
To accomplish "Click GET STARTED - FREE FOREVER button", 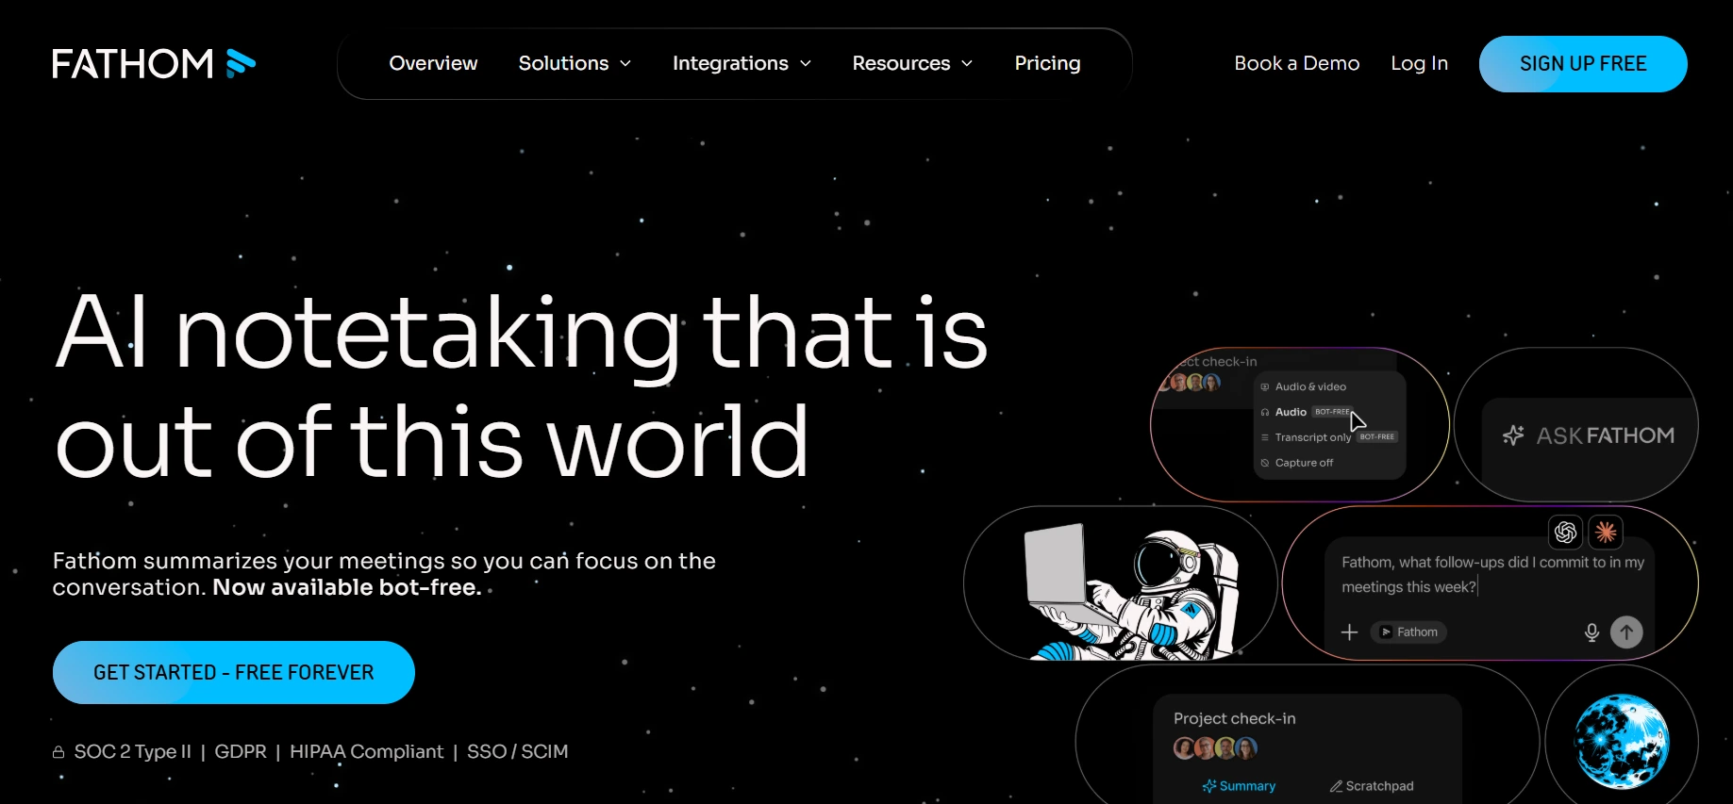I will pos(234,672).
